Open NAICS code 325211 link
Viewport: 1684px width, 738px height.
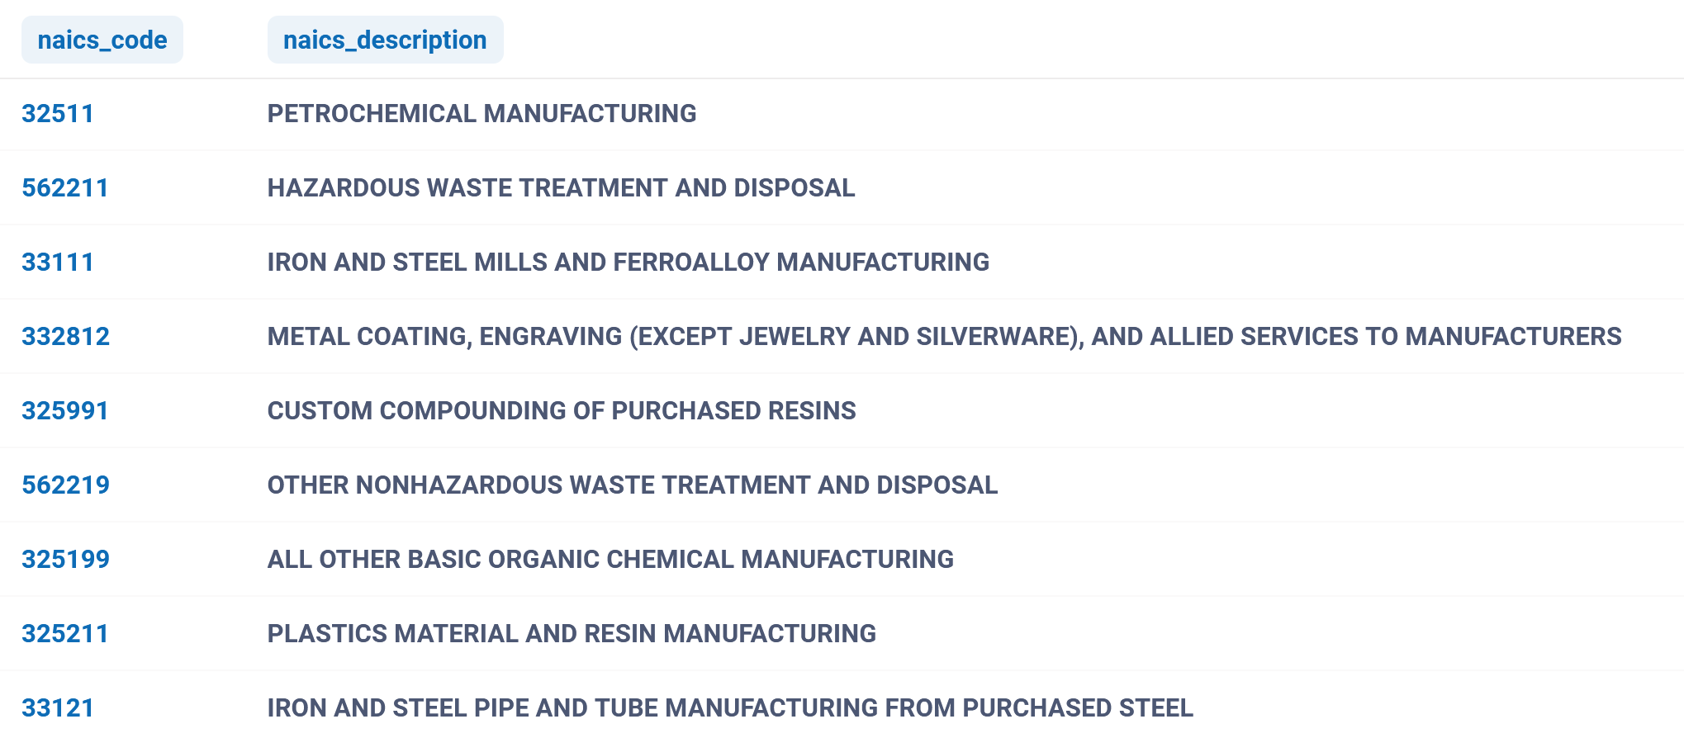point(65,634)
